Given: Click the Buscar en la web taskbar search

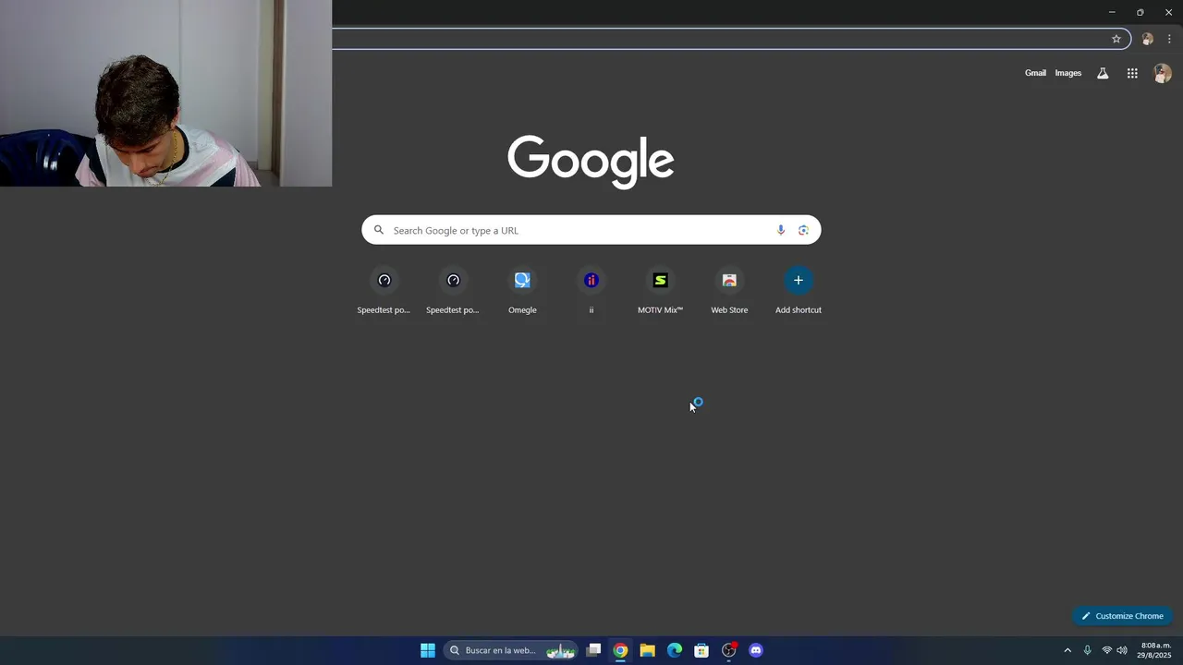Looking at the screenshot, I should 511,650.
